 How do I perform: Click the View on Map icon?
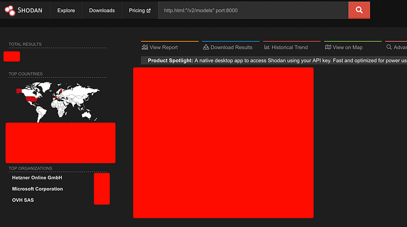coord(328,47)
